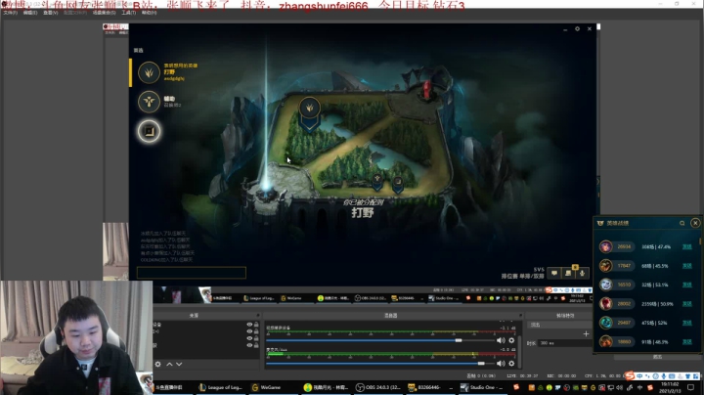Open the OBS View (V) menu

click(x=50, y=13)
